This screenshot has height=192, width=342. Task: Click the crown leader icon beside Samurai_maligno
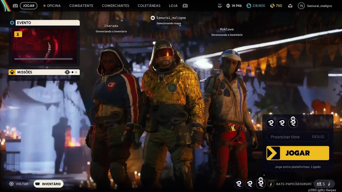pos(153,18)
